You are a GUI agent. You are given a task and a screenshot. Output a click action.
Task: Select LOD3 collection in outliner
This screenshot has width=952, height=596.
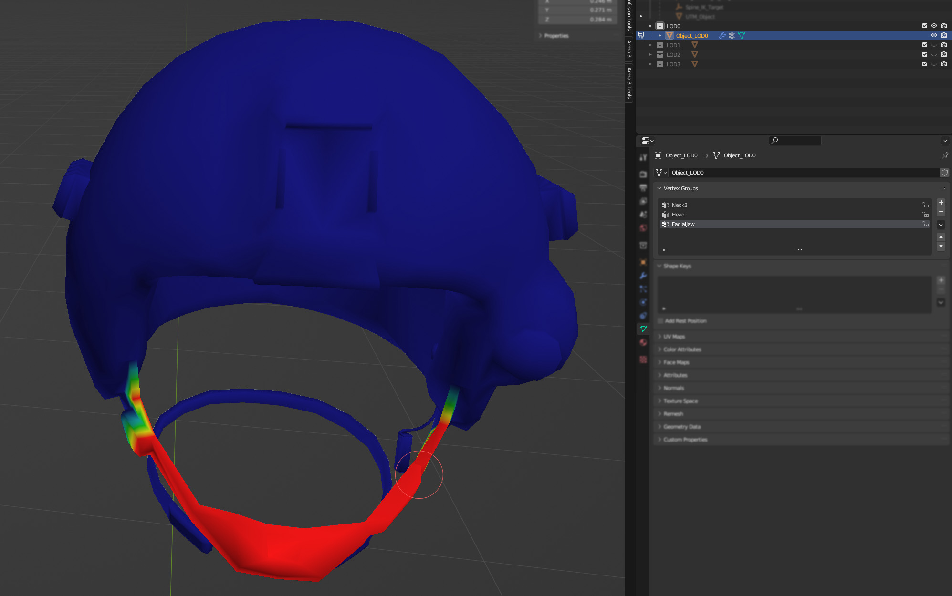pos(673,64)
